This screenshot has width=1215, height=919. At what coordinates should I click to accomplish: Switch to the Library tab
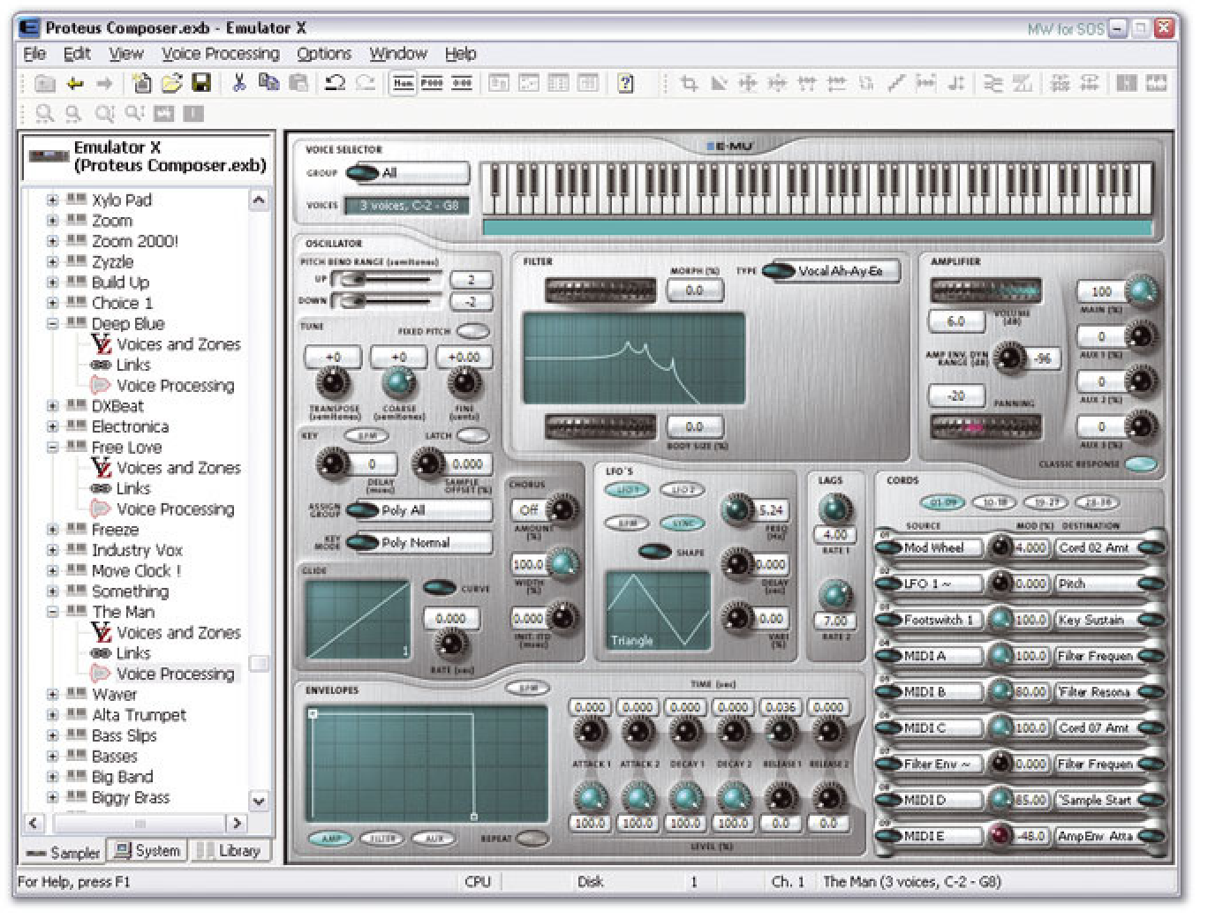point(229,851)
